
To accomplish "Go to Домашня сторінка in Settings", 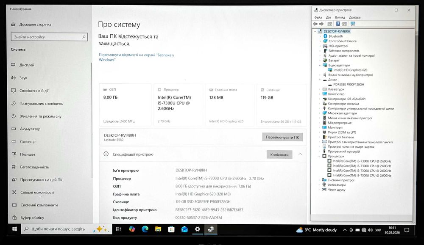I will click(35, 24).
